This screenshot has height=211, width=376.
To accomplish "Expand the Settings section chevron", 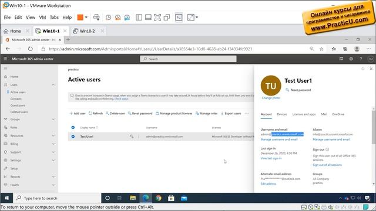I will tap(53, 160).
